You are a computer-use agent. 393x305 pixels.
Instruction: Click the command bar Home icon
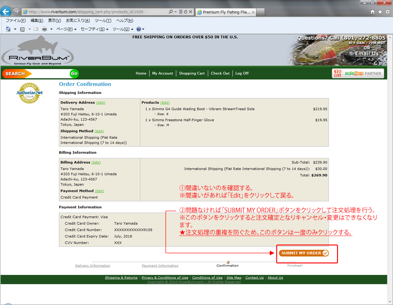click(x=8, y=29)
